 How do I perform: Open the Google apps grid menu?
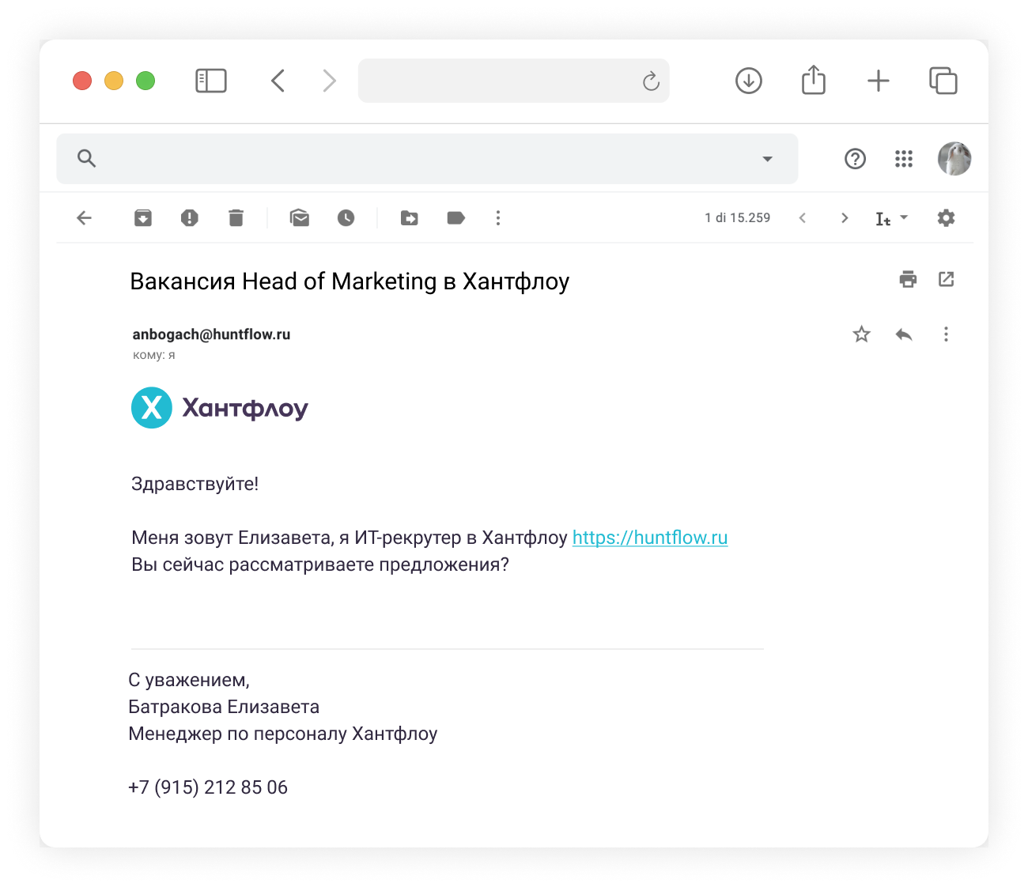pos(904,159)
